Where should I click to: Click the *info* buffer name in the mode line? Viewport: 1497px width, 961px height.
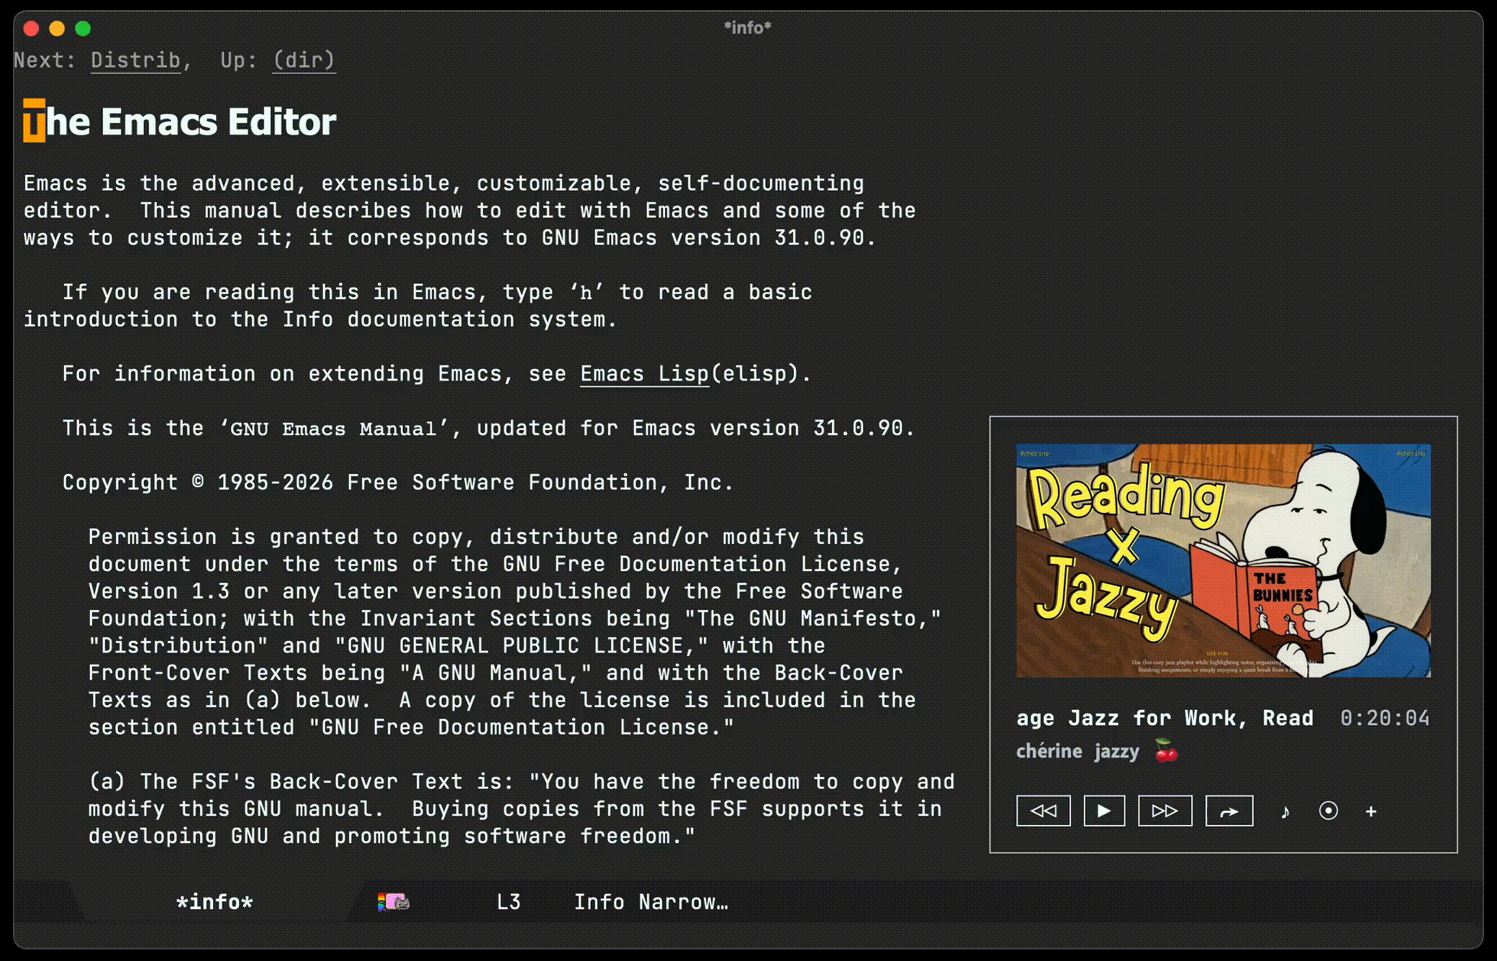click(214, 902)
